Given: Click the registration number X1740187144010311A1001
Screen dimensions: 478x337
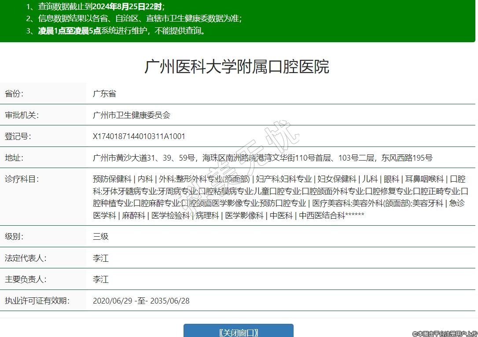Looking at the screenshot, I should (139, 136).
